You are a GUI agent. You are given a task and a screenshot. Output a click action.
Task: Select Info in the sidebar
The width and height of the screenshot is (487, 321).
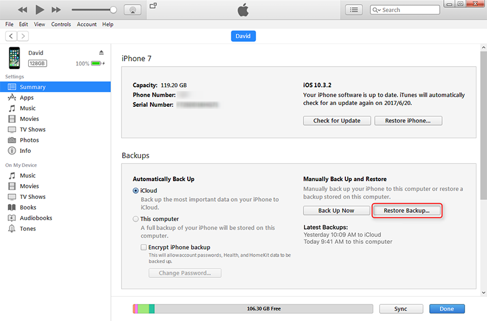pyautogui.click(x=55, y=150)
